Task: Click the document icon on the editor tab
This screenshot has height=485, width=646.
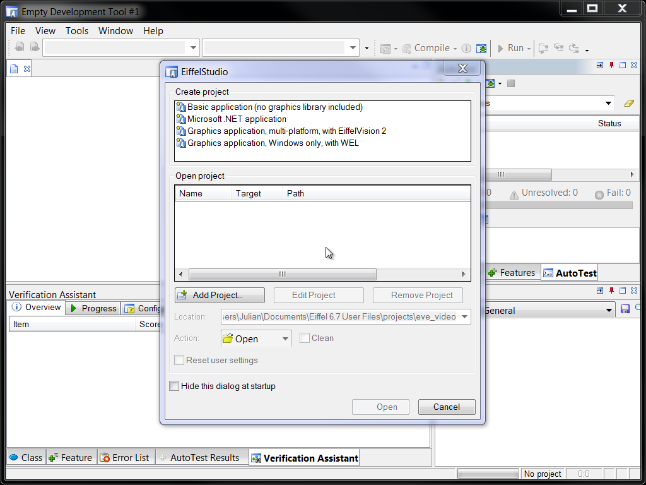Action: [x=14, y=69]
